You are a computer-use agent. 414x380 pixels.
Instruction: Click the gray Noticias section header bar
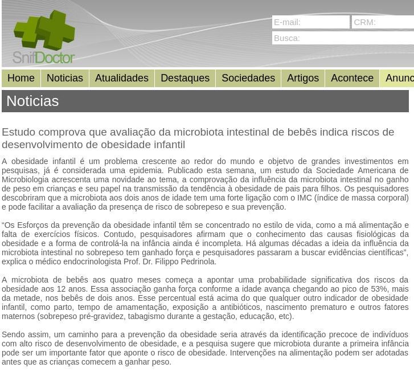click(205, 101)
